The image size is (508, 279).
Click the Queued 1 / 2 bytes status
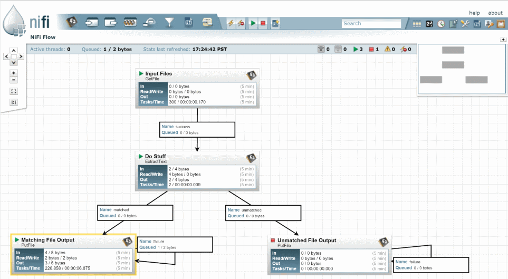[x=107, y=49]
